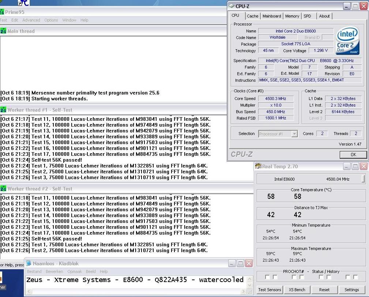Screen dimensions: 369x297
Task: Click the Revision value E0
Action: point(352,74)
